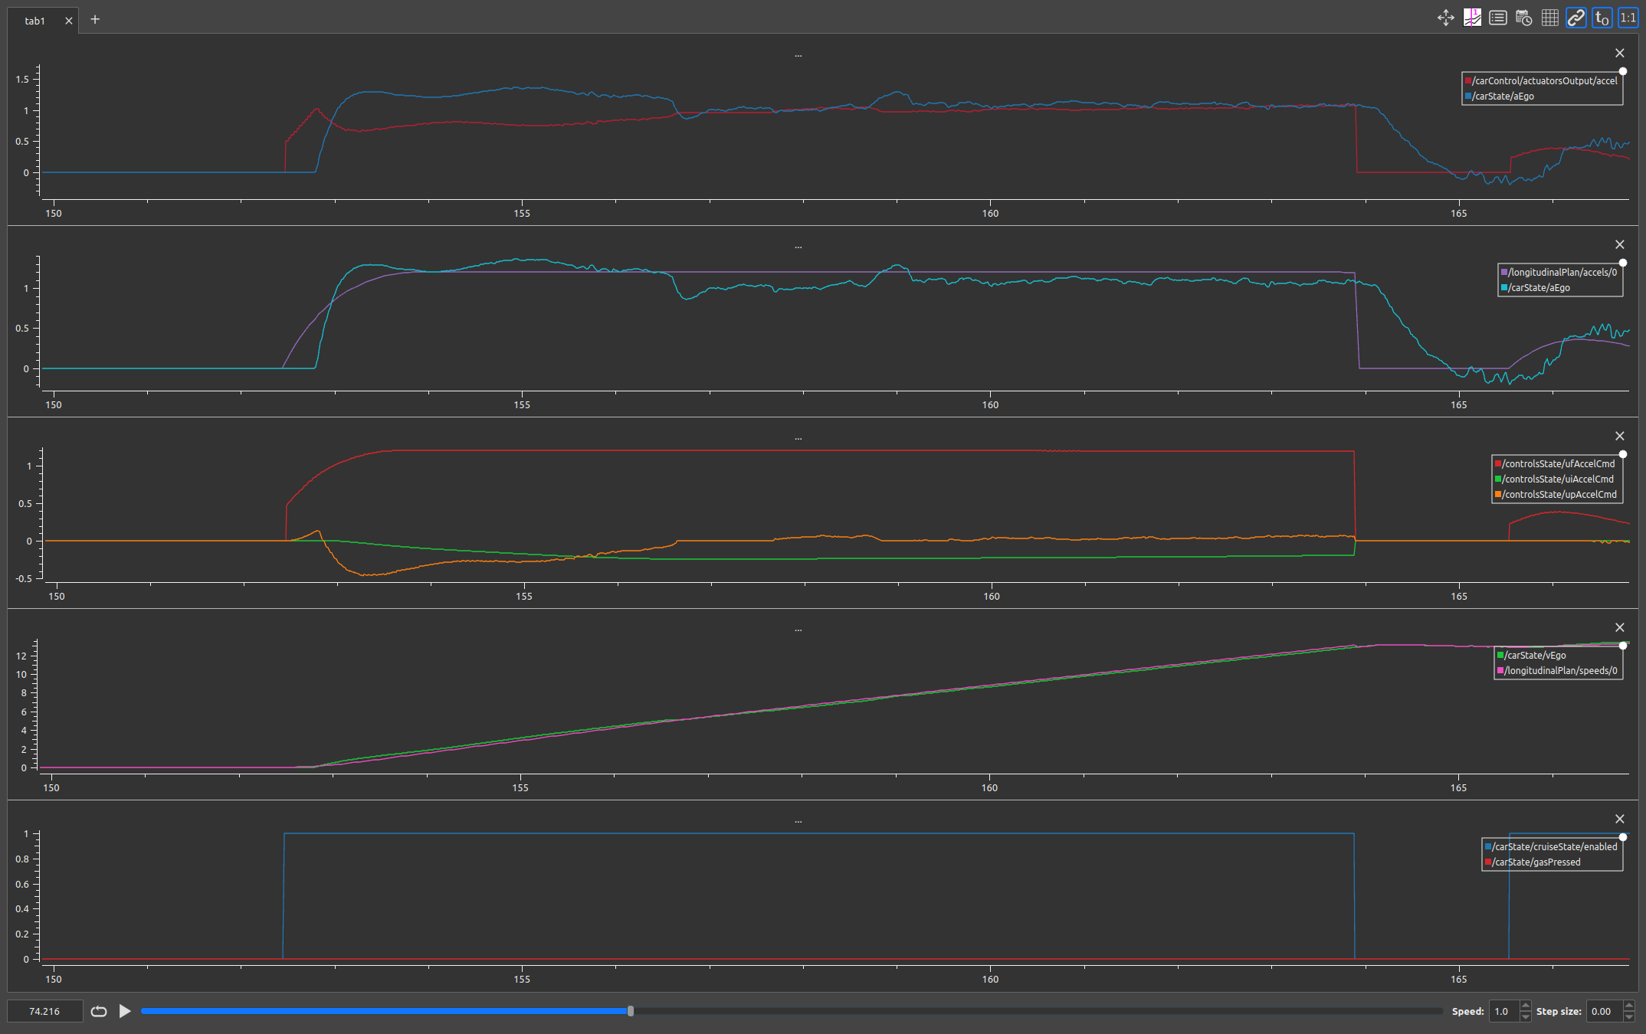Decrease the Step size spinbox value
This screenshot has width=1646, height=1034.
pos(1629,1016)
